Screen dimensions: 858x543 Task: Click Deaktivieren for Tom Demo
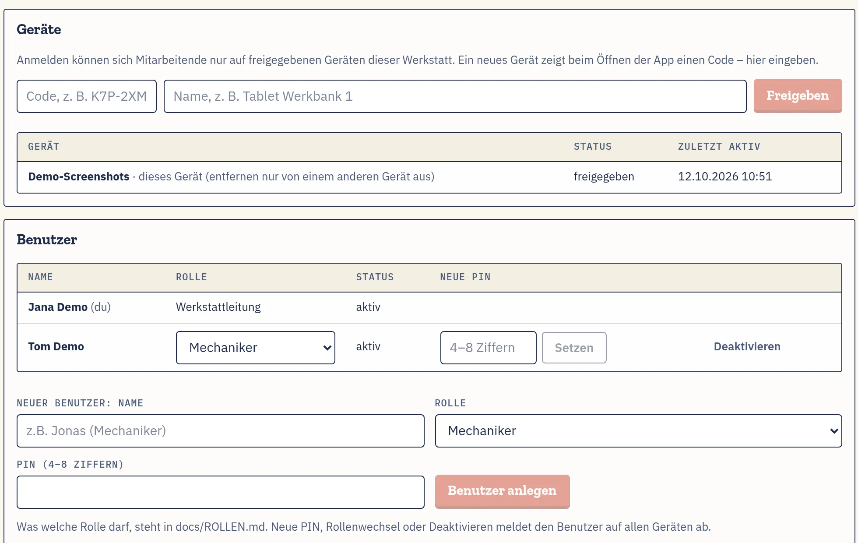pos(747,346)
